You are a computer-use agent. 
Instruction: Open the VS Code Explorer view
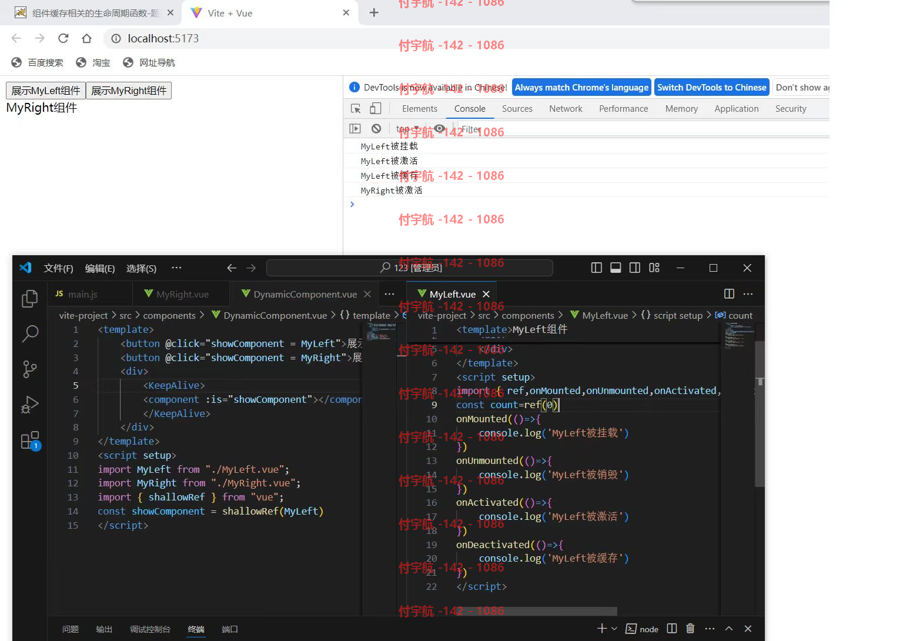(x=29, y=299)
